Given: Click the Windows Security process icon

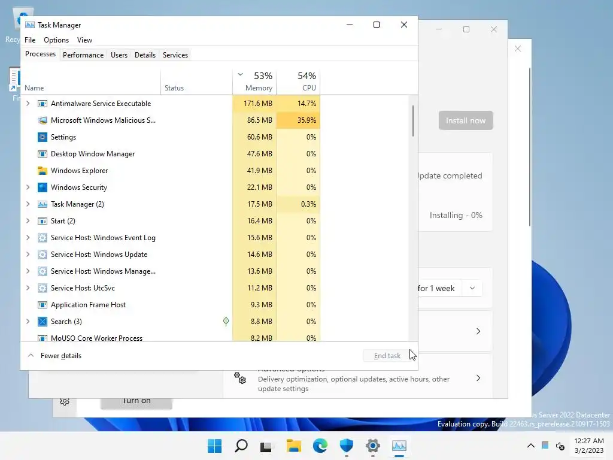Looking at the screenshot, I should [43, 187].
